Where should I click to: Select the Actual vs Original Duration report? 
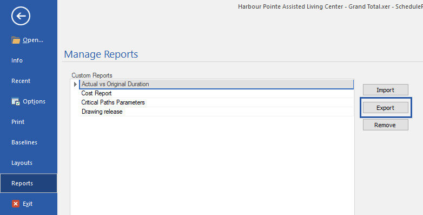[216, 84]
